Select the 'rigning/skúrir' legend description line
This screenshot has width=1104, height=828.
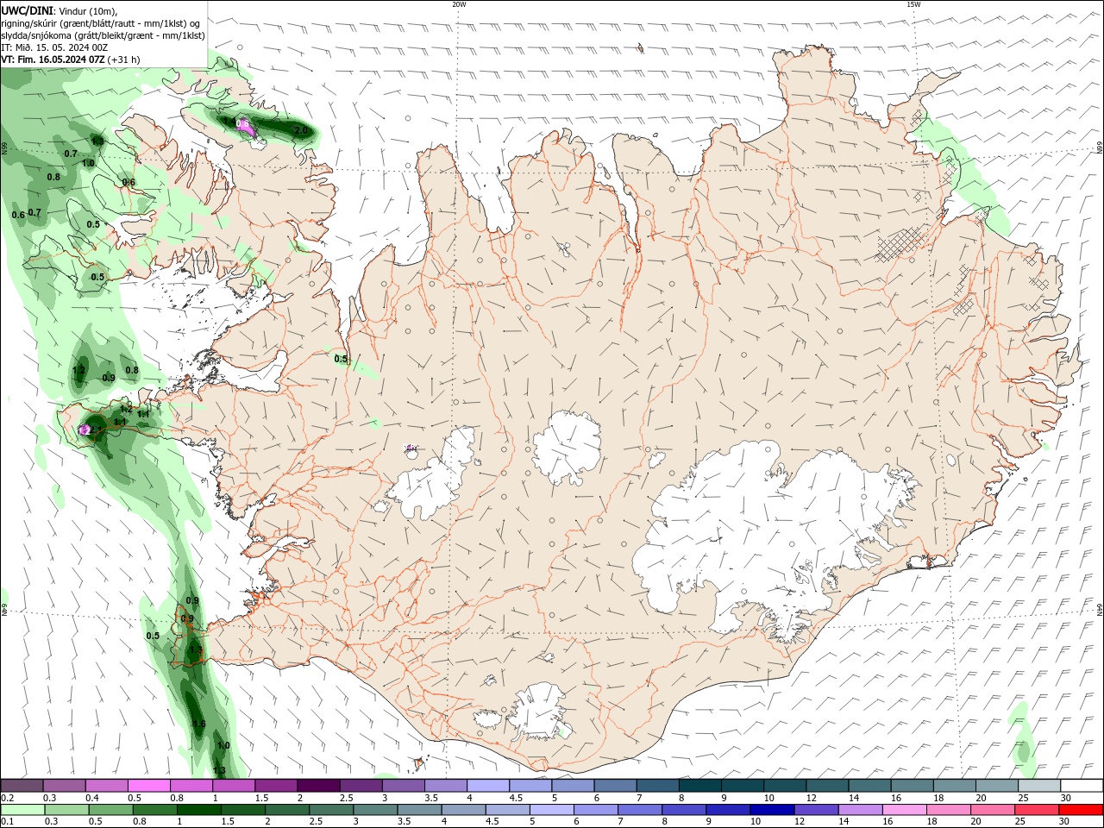tap(101, 23)
